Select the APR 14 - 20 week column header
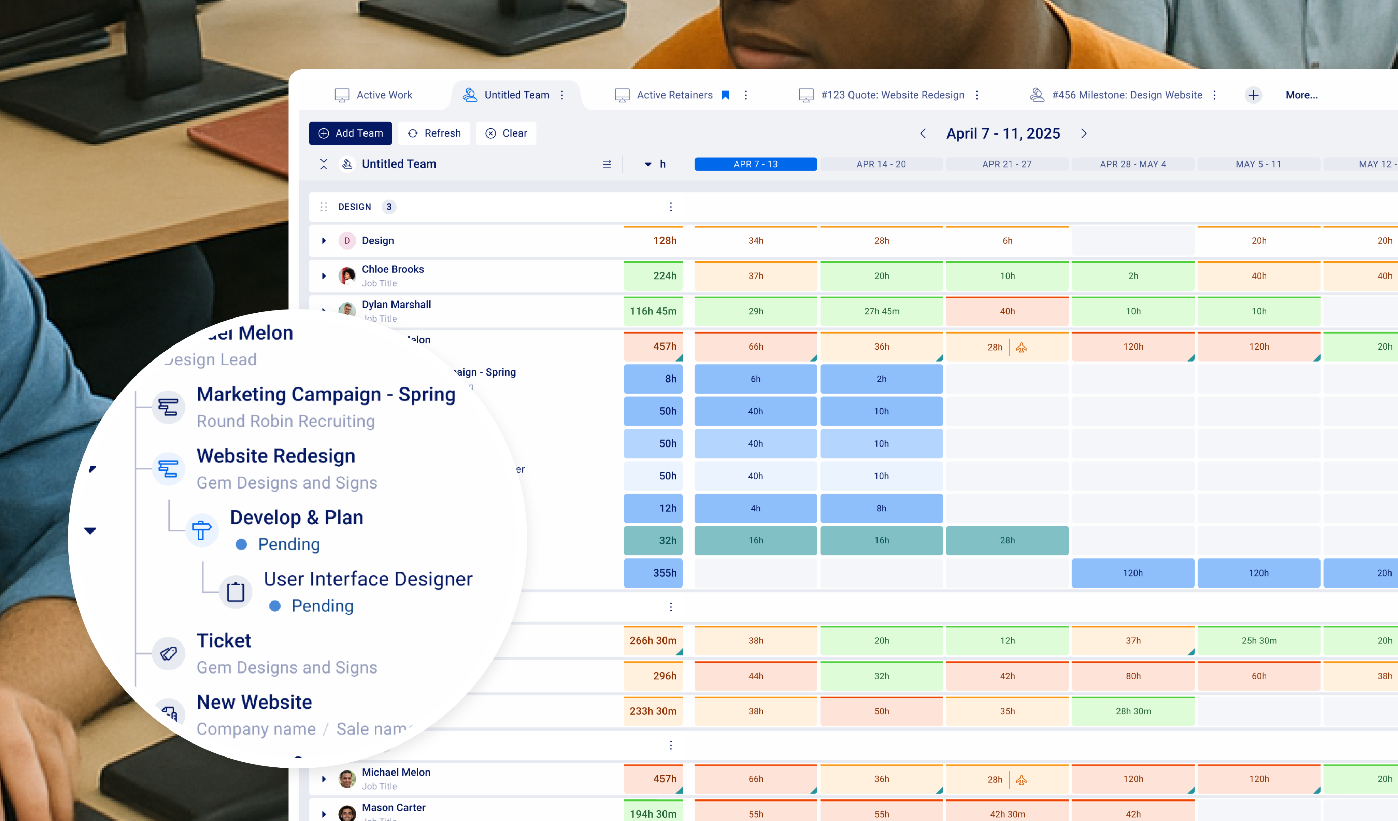The image size is (1398, 821). pos(881,164)
